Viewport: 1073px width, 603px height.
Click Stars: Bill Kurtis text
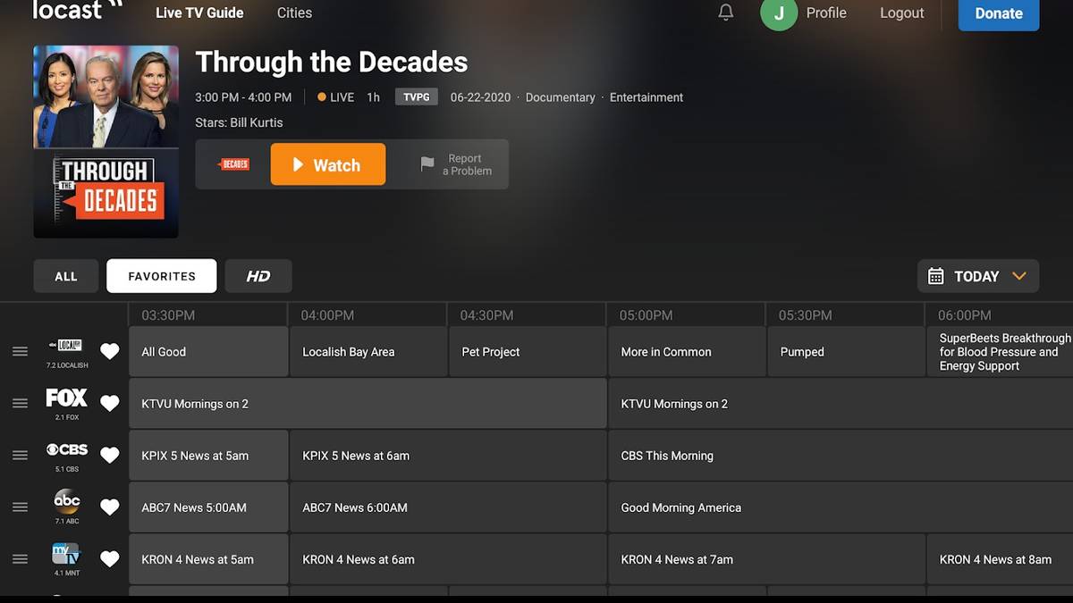pyautogui.click(x=239, y=122)
